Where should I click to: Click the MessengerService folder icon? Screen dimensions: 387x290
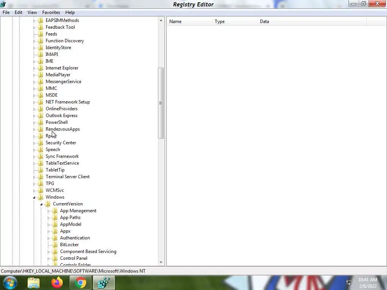point(41,82)
